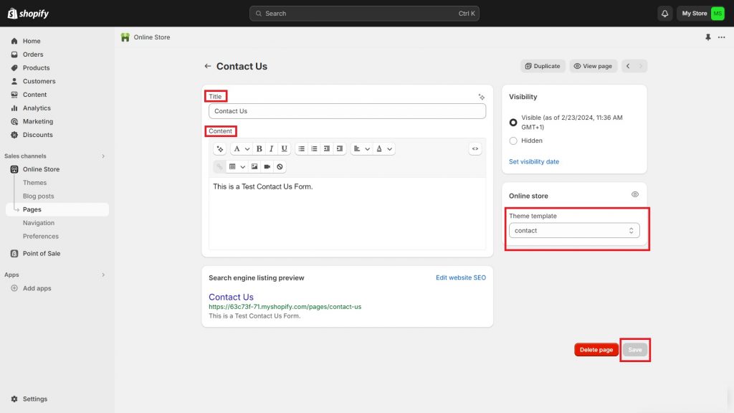Select the Visible visibility radio button

(513, 122)
